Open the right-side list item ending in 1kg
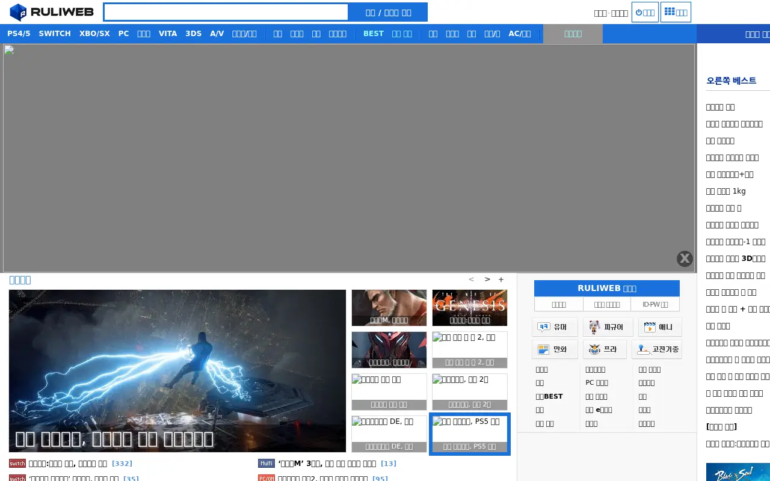This screenshot has width=770, height=481. point(726,191)
